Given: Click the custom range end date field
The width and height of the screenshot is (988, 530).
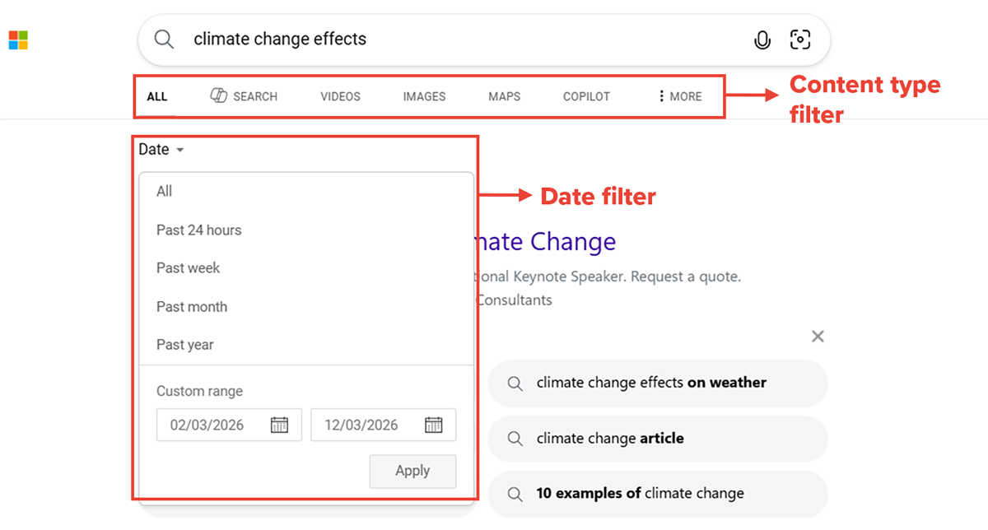Looking at the screenshot, I should tap(383, 425).
